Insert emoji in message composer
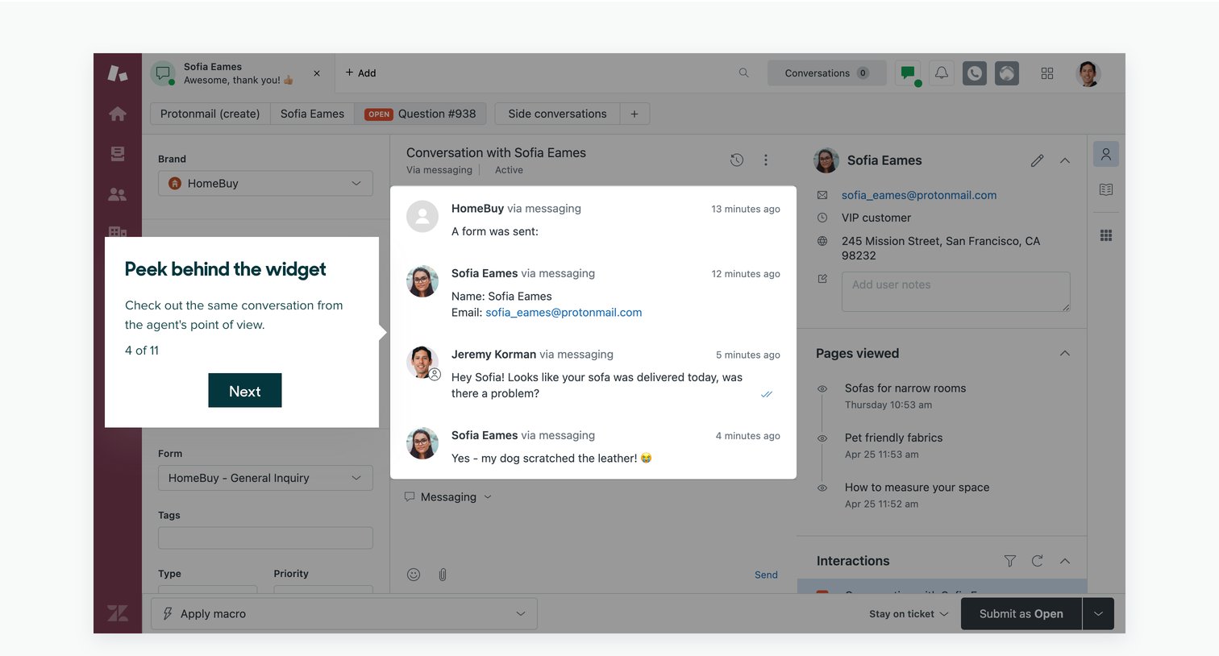Image resolution: width=1219 pixels, height=656 pixels. pos(414,575)
